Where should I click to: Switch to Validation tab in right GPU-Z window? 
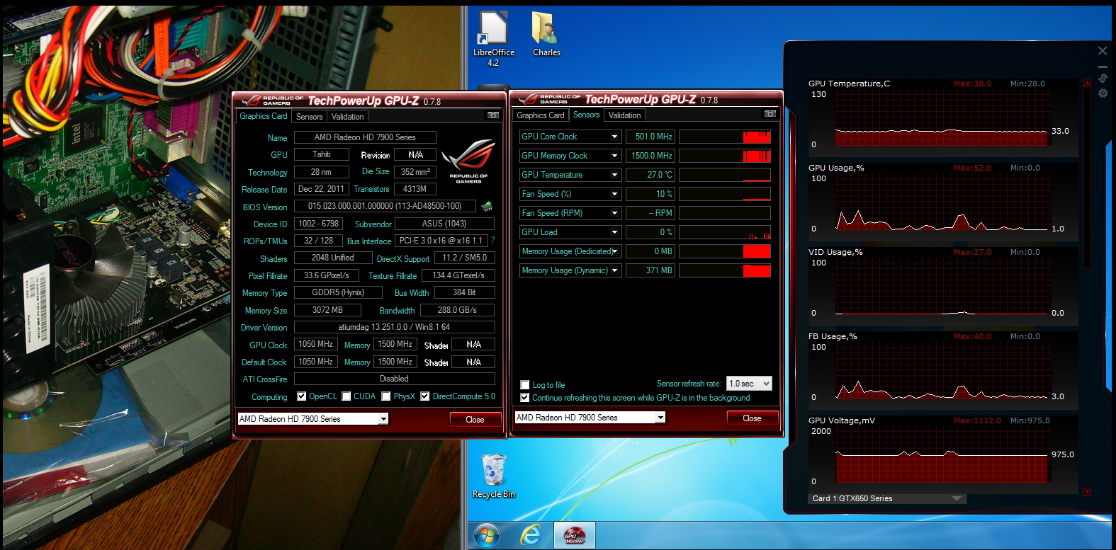[x=625, y=115]
